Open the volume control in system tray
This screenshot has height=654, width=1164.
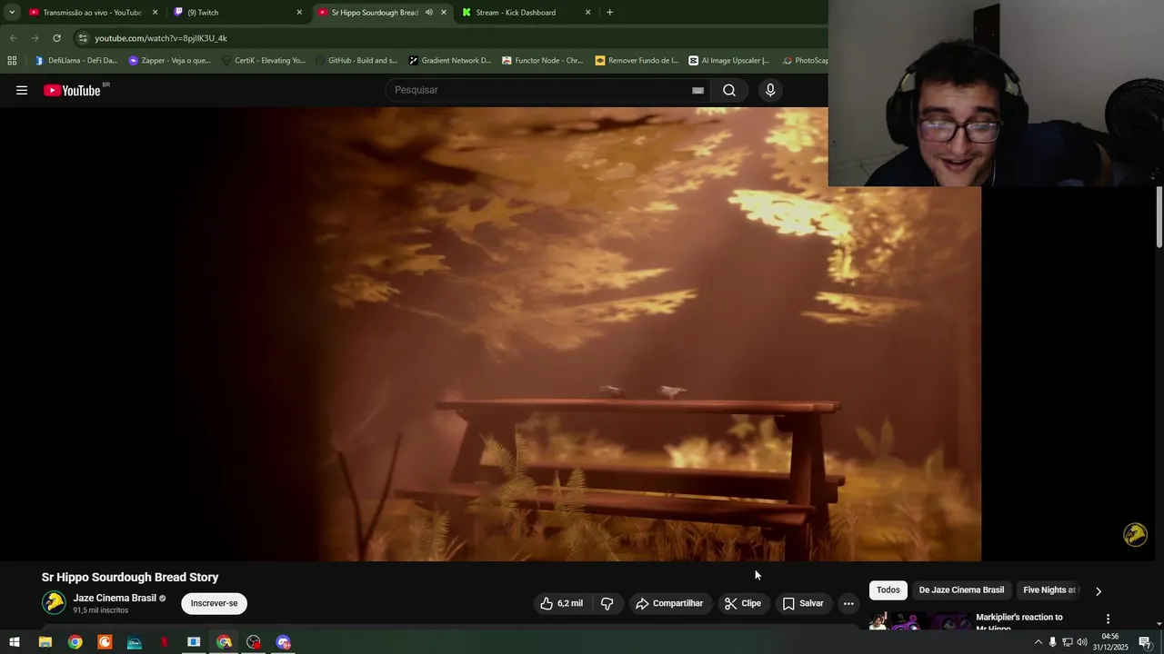[x=1082, y=642]
